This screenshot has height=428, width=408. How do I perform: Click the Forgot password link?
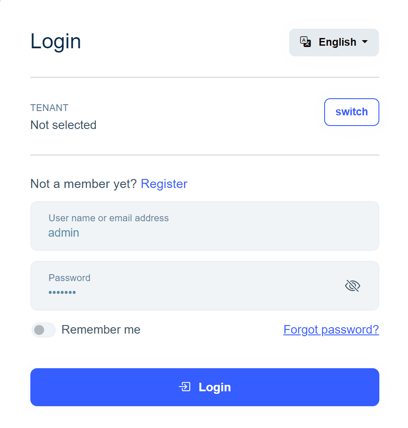point(331,329)
